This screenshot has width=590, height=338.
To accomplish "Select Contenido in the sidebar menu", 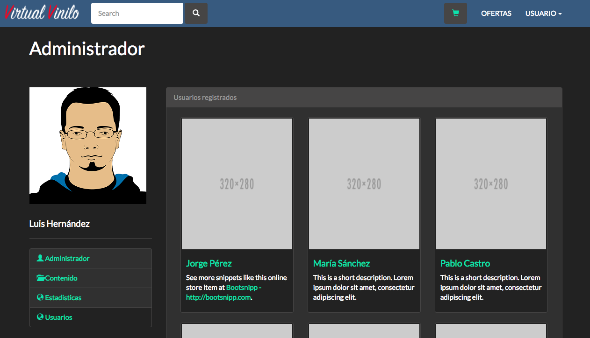I will [91, 278].
